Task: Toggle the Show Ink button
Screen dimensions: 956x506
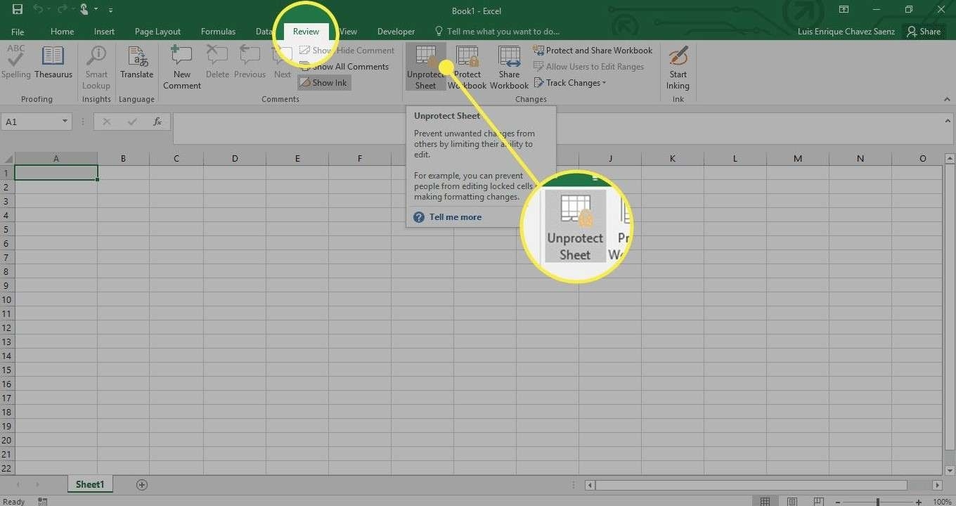Action: coord(323,83)
